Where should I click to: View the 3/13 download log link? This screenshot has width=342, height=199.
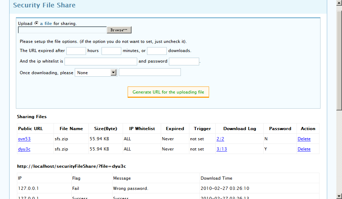click(222, 149)
